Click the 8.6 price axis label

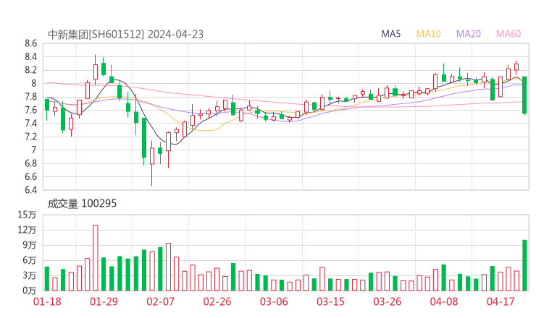pyautogui.click(x=30, y=43)
